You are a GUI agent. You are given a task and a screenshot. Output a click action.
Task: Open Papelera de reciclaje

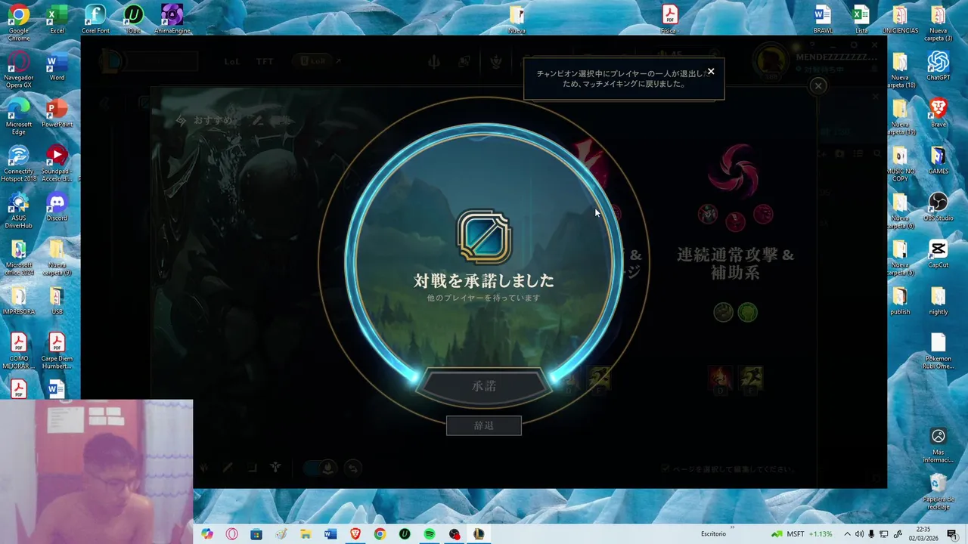939,491
